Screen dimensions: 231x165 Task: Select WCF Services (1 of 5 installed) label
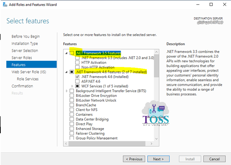click(105, 86)
